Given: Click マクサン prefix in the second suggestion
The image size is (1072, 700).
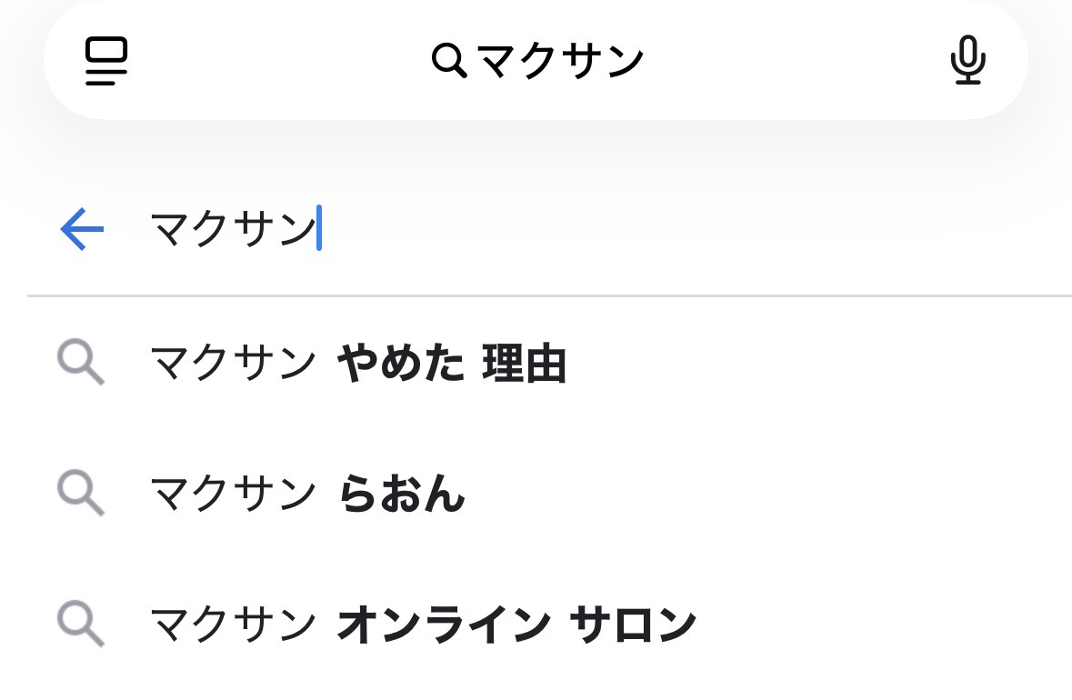Looking at the screenshot, I should point(233,495).
